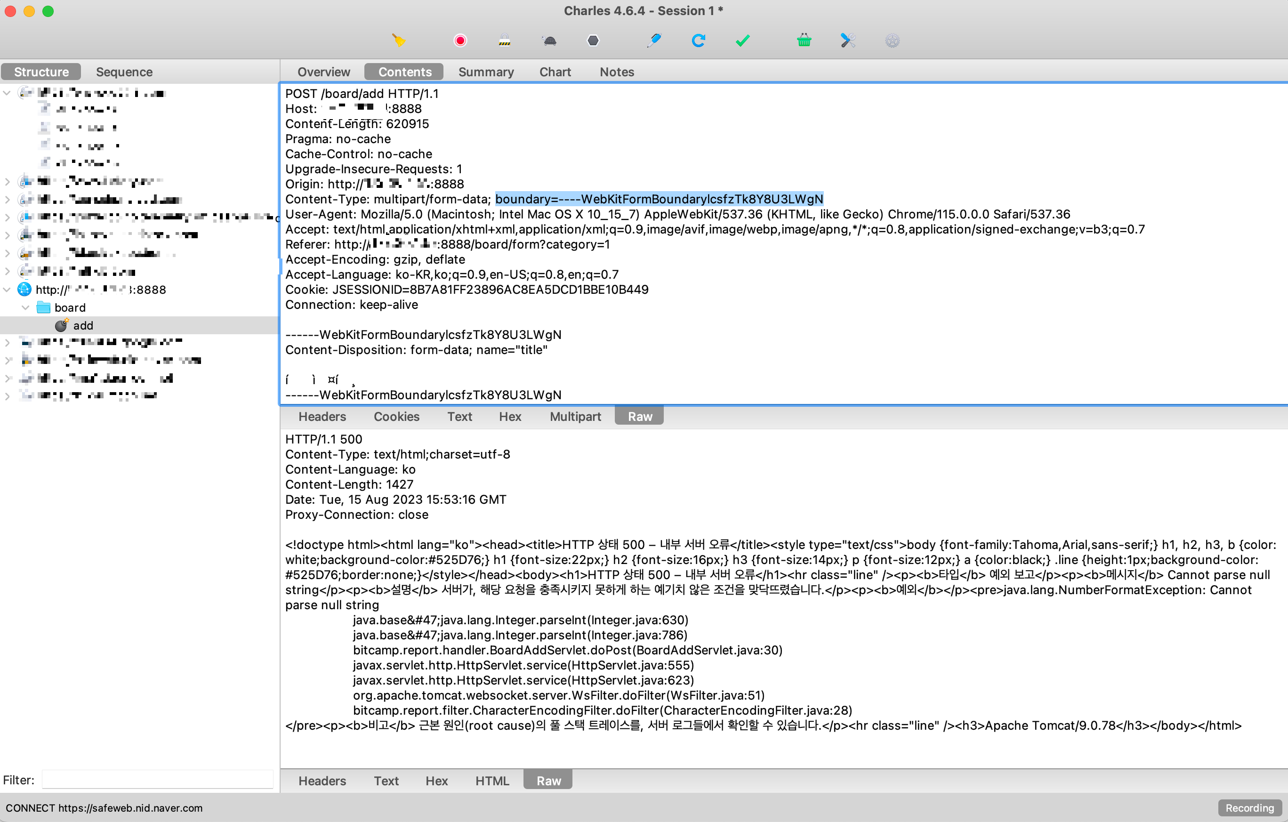Collapse the first host tree node
The height and width of the screenshot is (822, 1288).
click(7, 93)
